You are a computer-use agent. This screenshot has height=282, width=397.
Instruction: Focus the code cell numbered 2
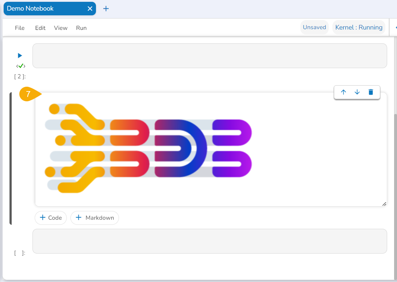pos(210,56)
